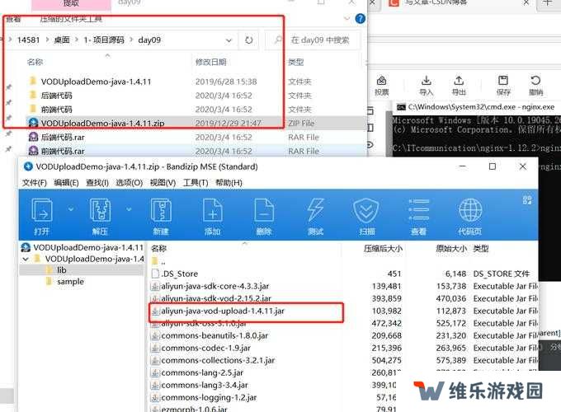Click the parent folder '..' entry

click(158, 261)
